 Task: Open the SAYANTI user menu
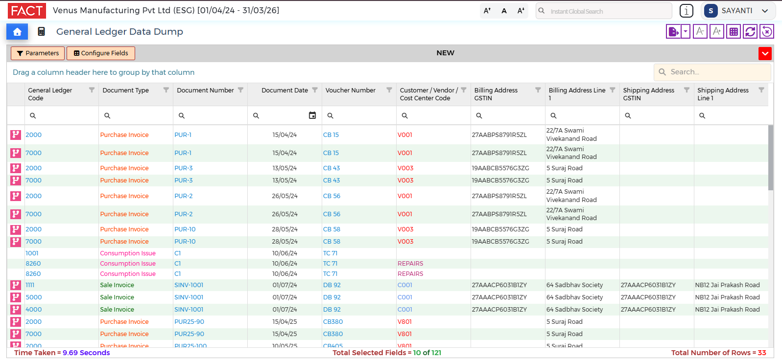tap(737, 11)
